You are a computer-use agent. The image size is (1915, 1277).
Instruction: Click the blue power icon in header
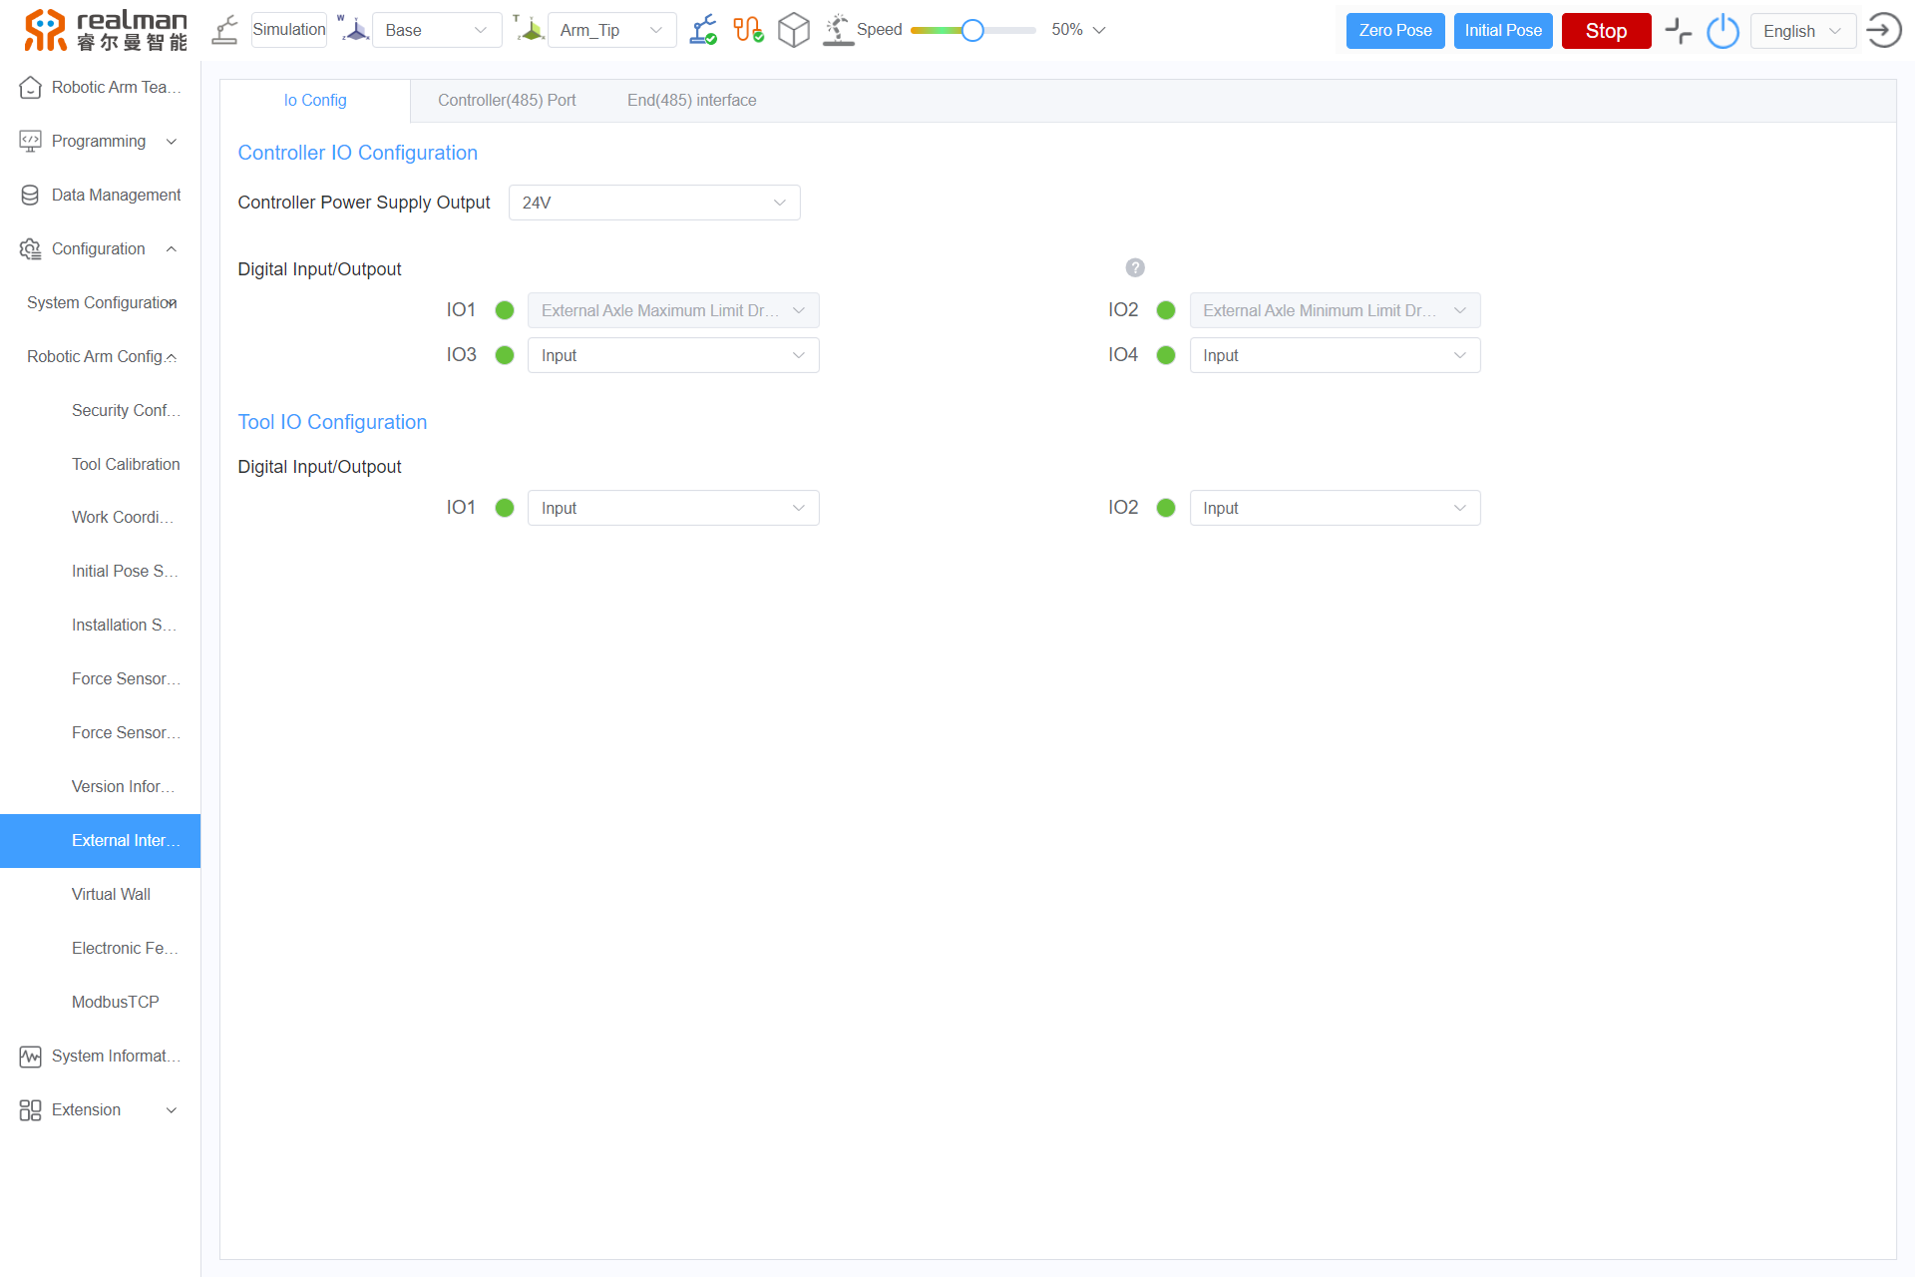[1723, 31]
